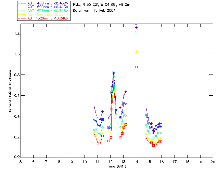This screenshot has width=219, height=175.
Task: Click the y-axis tick label 0.2
Action: tap(17, 137)
